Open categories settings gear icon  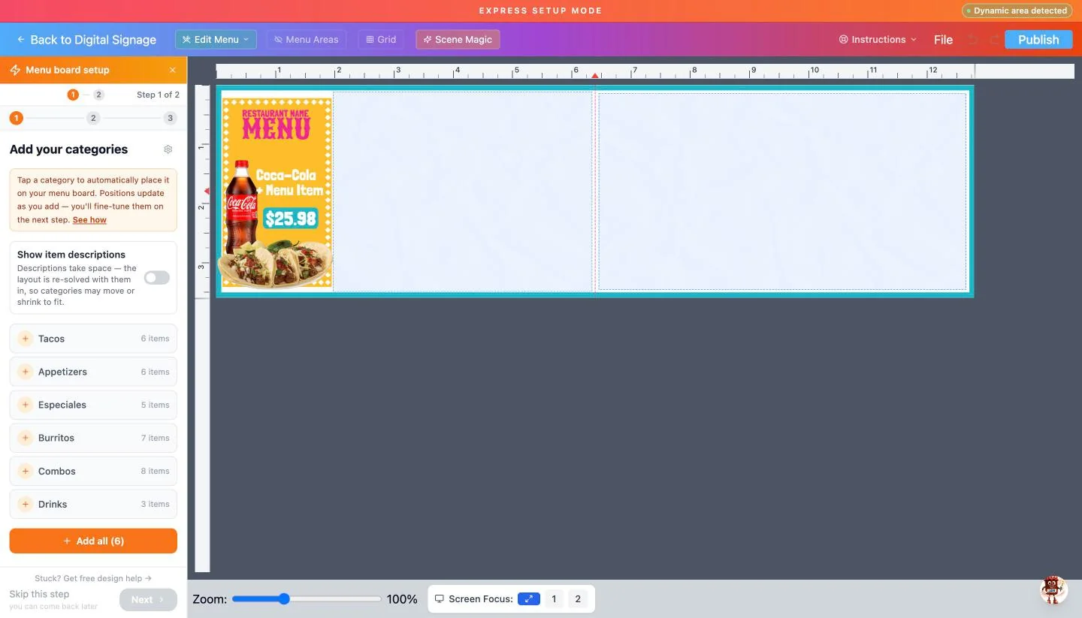[x=168, y=149]
